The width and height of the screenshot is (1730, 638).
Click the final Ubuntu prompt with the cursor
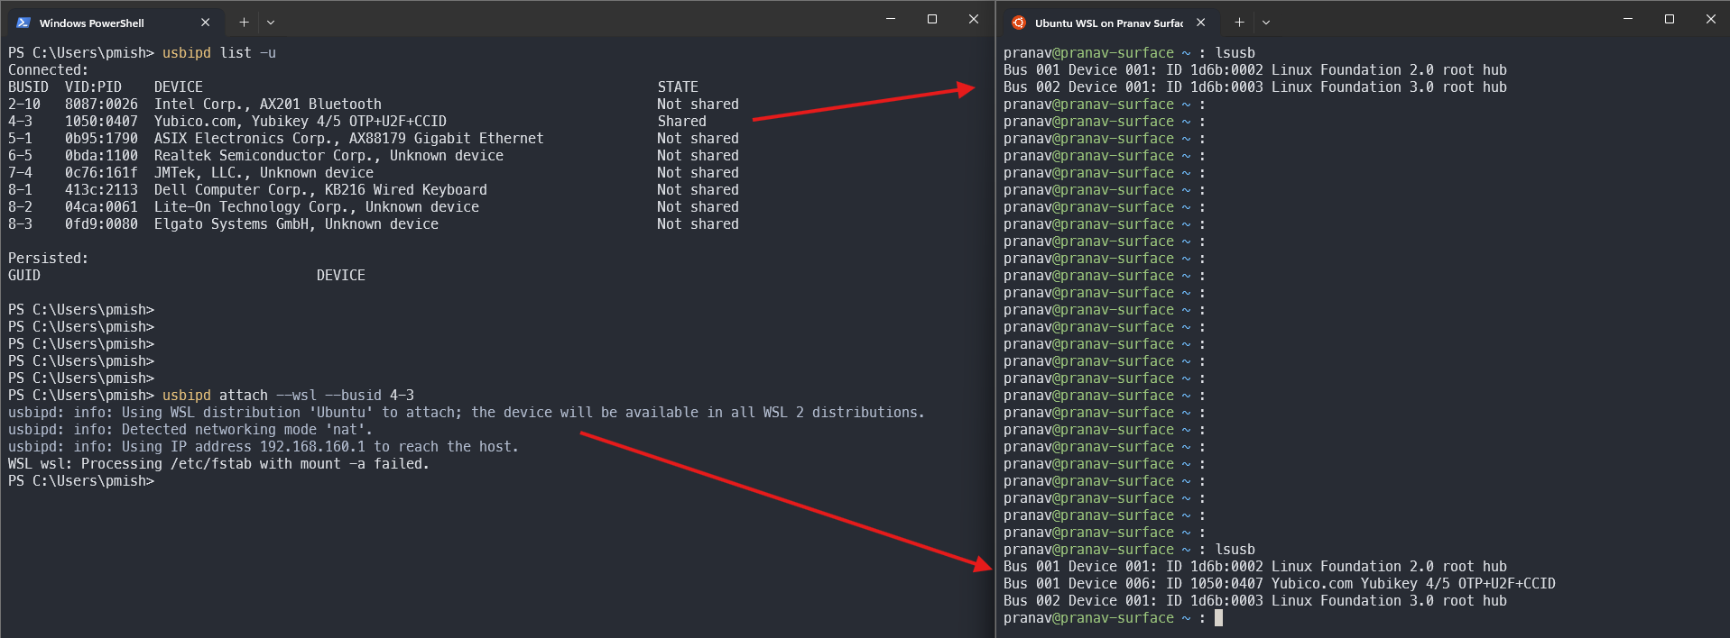(1113, 618)
